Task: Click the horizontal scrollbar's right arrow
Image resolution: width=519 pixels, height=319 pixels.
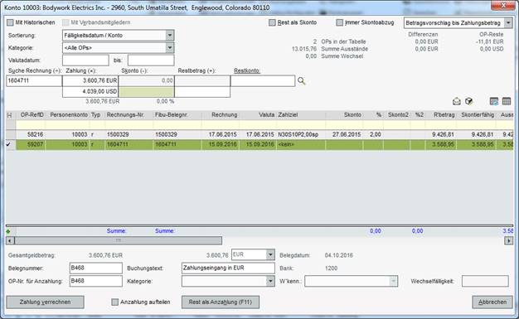Action: tap(509, 240)
